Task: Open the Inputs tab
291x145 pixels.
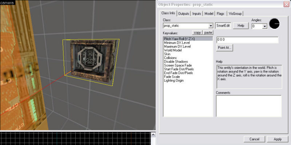Action: pyautogui.click(x=196, y=13)
